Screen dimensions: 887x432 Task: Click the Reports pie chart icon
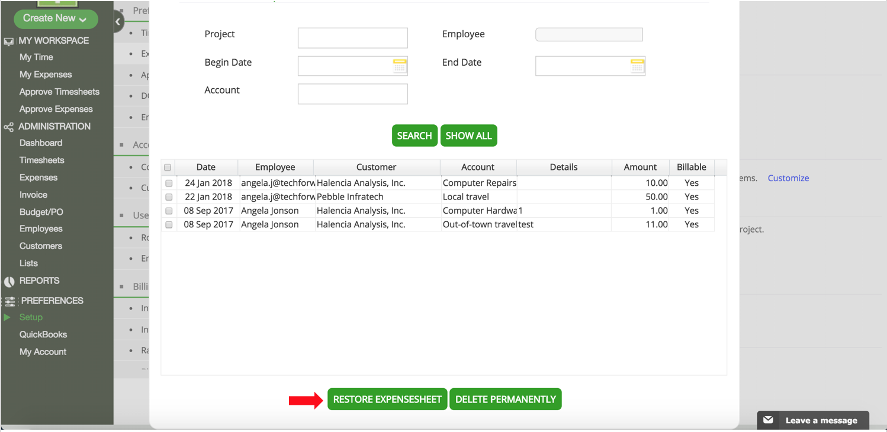9,282
